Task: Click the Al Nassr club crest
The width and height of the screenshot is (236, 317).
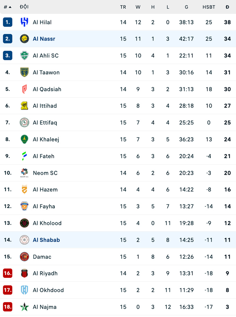Action: click(24, 39)
